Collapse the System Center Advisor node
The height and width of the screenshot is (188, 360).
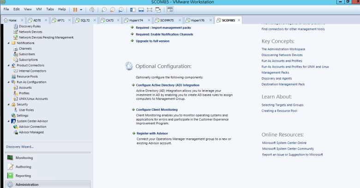8,121
